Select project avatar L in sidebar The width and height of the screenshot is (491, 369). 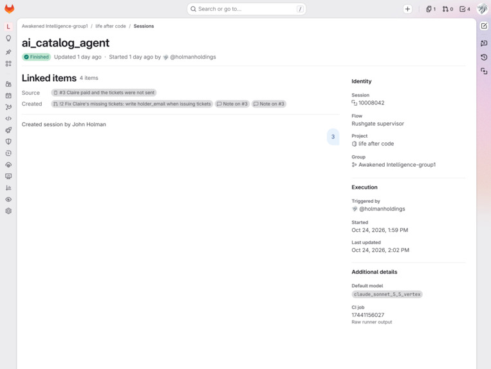coord(8,26)
